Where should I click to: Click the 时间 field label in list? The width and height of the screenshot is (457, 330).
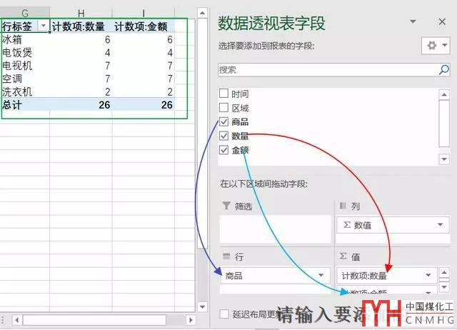pyautogui.click(x=240, y=94)
